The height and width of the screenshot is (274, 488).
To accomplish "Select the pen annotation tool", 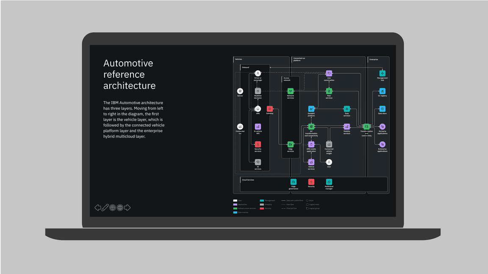I will 105,208.
